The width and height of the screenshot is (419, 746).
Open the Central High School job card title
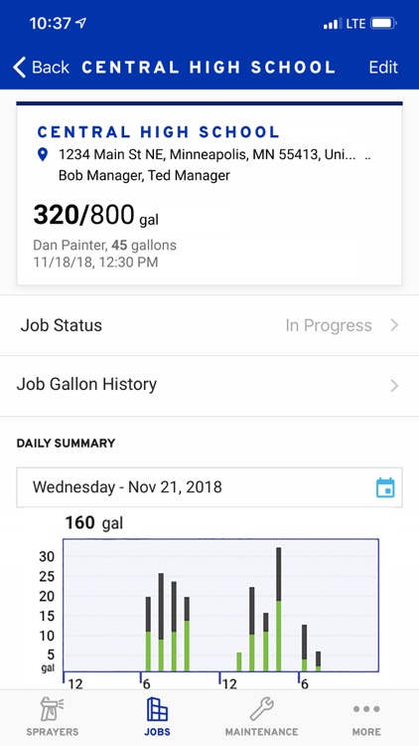(159, 131)
